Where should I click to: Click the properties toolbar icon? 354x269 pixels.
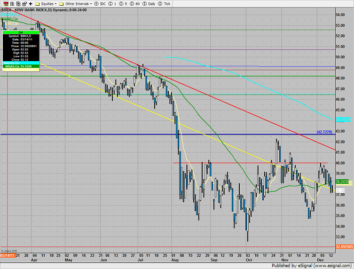point(24,4)
